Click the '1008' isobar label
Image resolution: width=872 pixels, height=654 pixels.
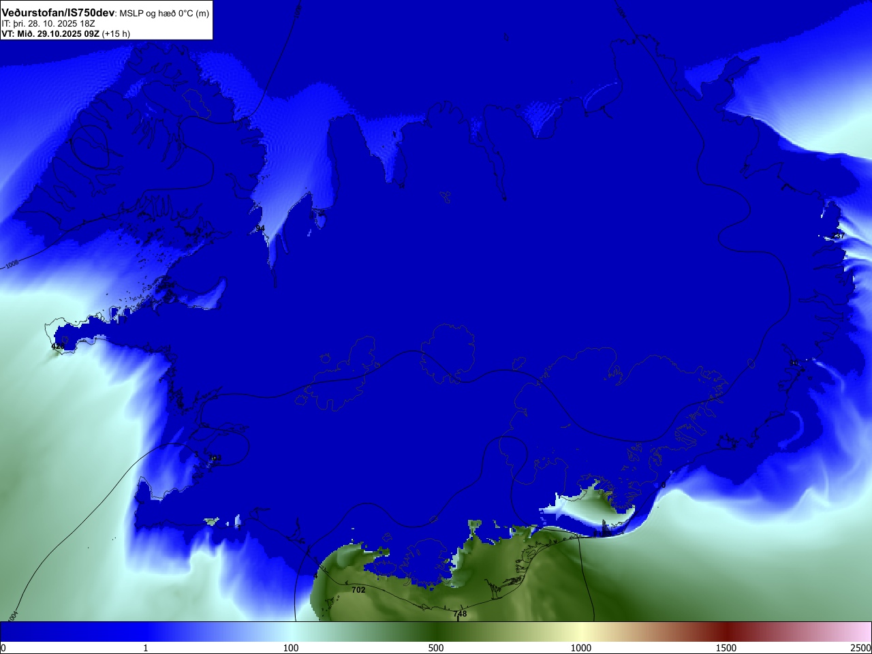click(x=12, y=264)
